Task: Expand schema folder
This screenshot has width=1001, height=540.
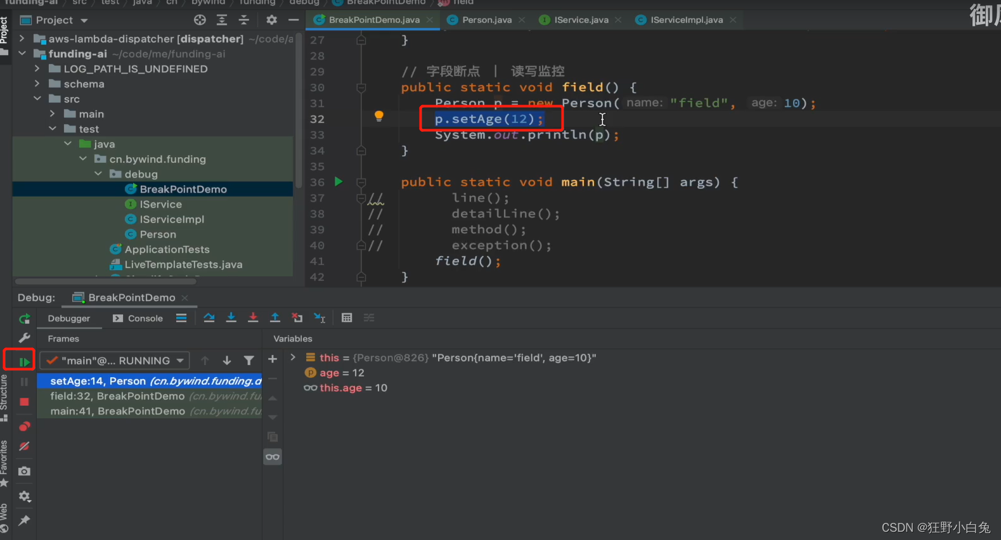Action: click(x=37, y=84)
